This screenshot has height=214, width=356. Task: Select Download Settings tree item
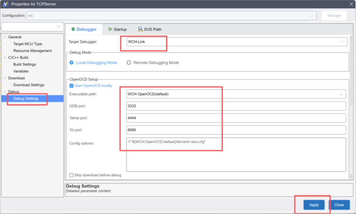pyautogui.click(x=29, y=85)
